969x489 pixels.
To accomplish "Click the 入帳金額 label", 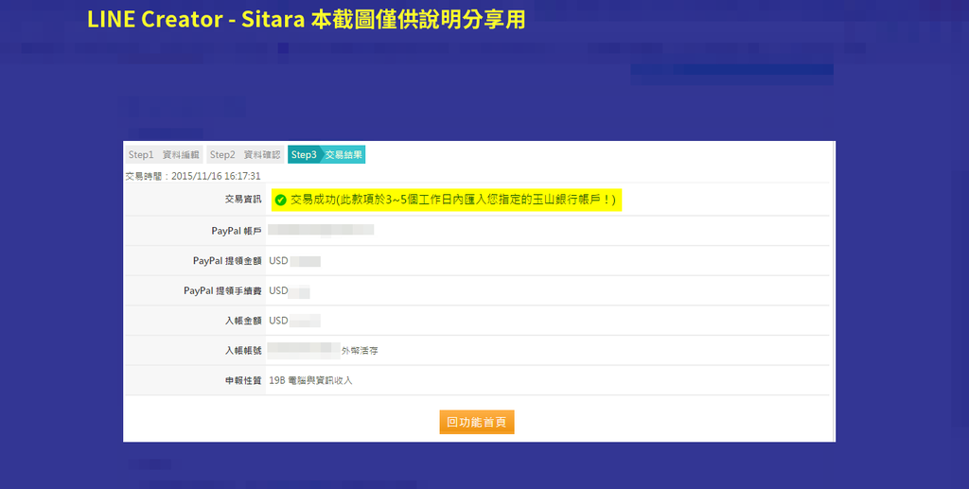I will point(243,321).
